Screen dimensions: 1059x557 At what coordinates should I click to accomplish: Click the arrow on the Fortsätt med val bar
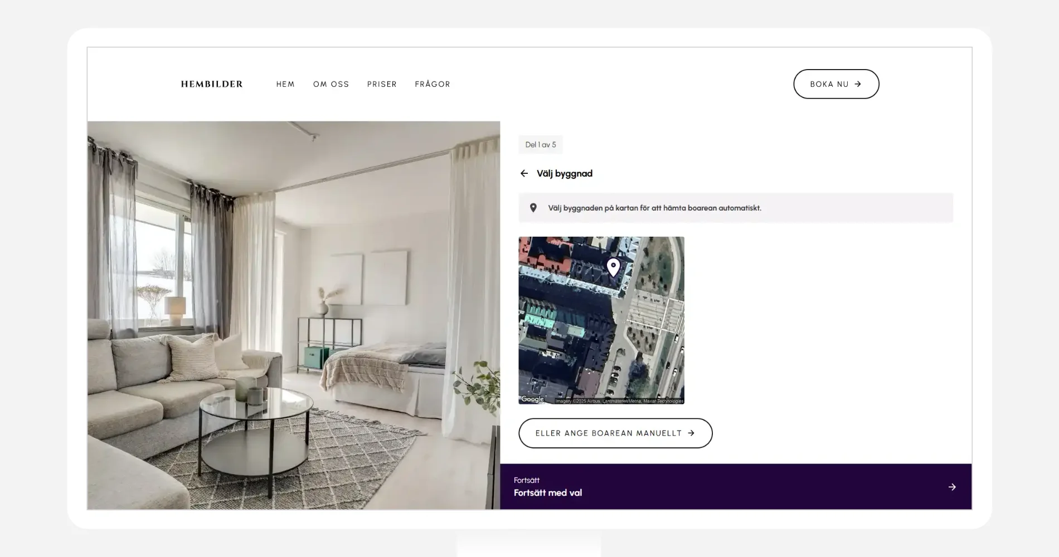pyautogui.click(x=952, y=487)
